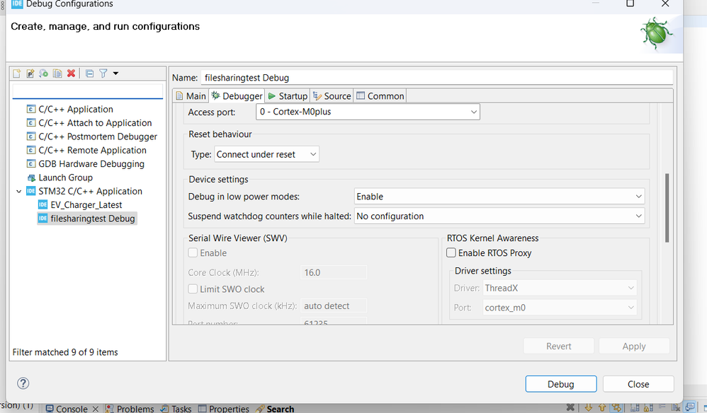Viewport: 707px width, 413px height.
Task: Go to the Source tab
Action: pyautogui.click(x=332, y=96)
